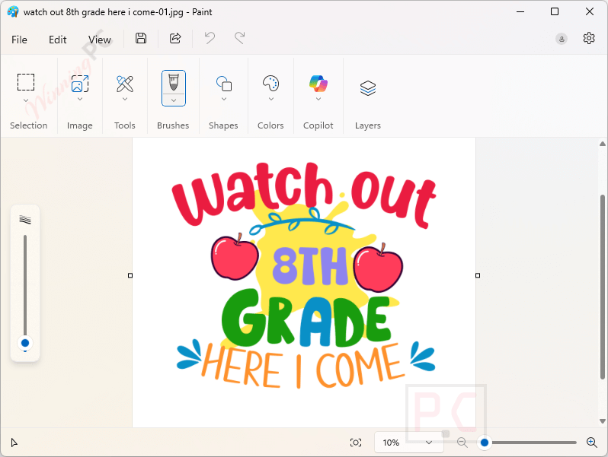Open the Edit menu
The width and height of the screenshot is (608, 457).
coord(57,40)
